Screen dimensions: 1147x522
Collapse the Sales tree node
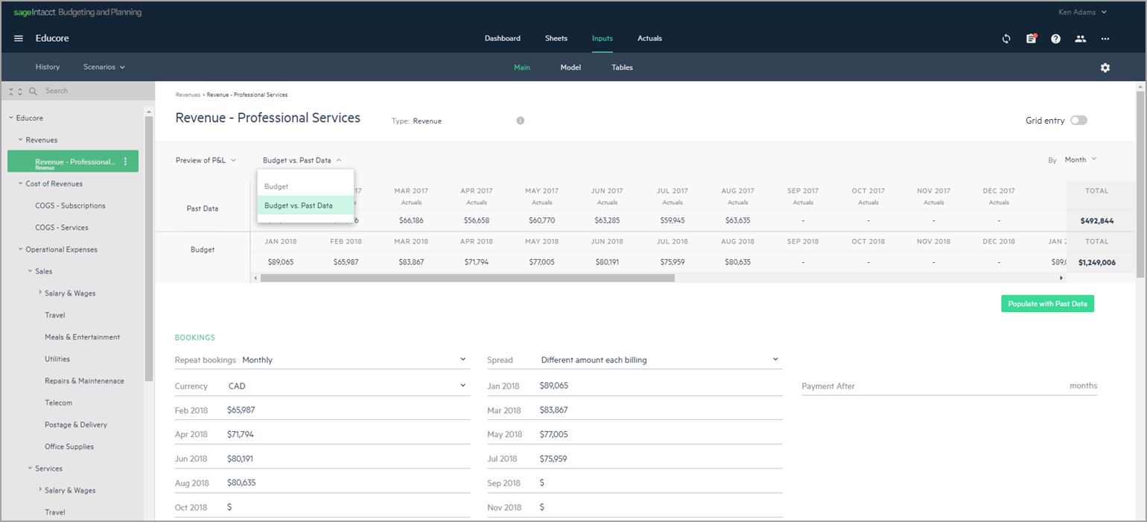click(30, 272)
